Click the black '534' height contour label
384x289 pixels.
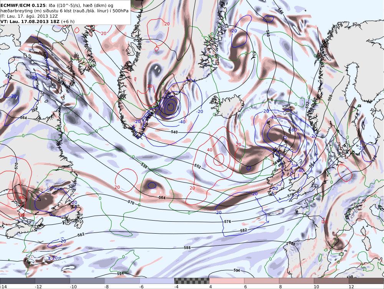[253, 55]
